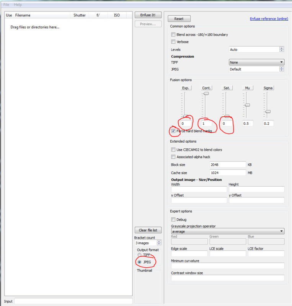Image resolution: width=292 pixels, height=306 pixels.
Task: Click the Edge scale field
Action: [x=189, y=254]
